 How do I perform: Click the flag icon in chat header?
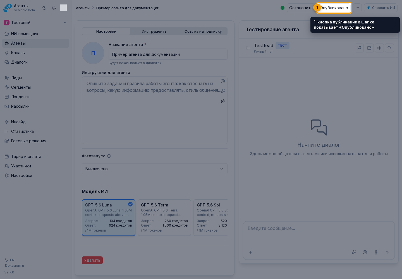(359, 48)
